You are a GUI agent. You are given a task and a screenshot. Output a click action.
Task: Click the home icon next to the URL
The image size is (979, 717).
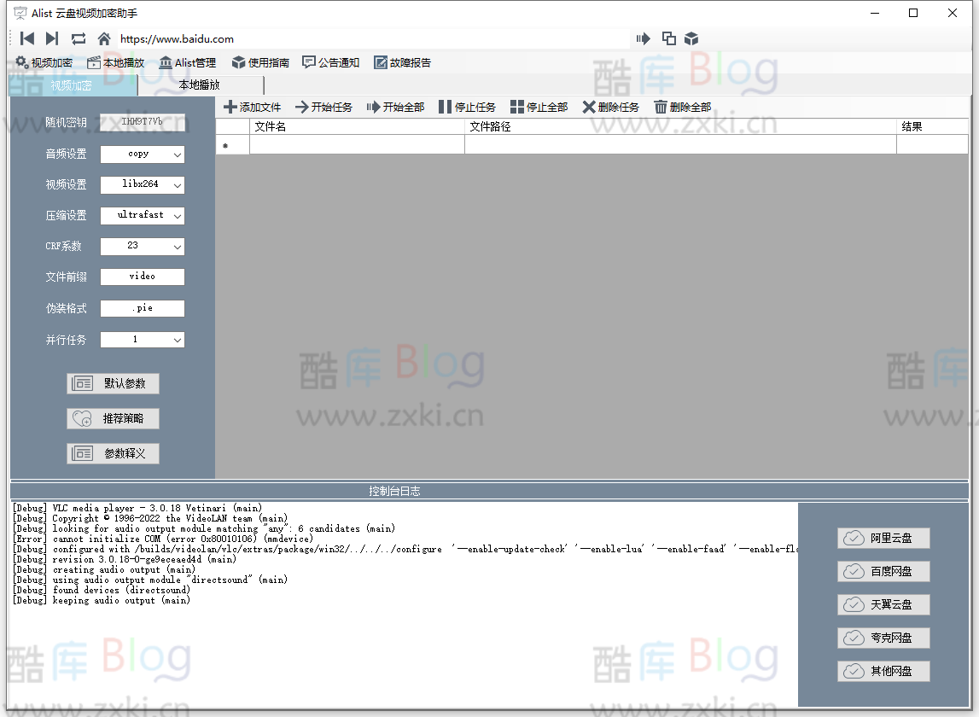(104, 38)
